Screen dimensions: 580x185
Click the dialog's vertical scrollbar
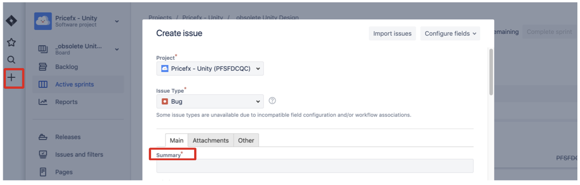click(491, 72)
